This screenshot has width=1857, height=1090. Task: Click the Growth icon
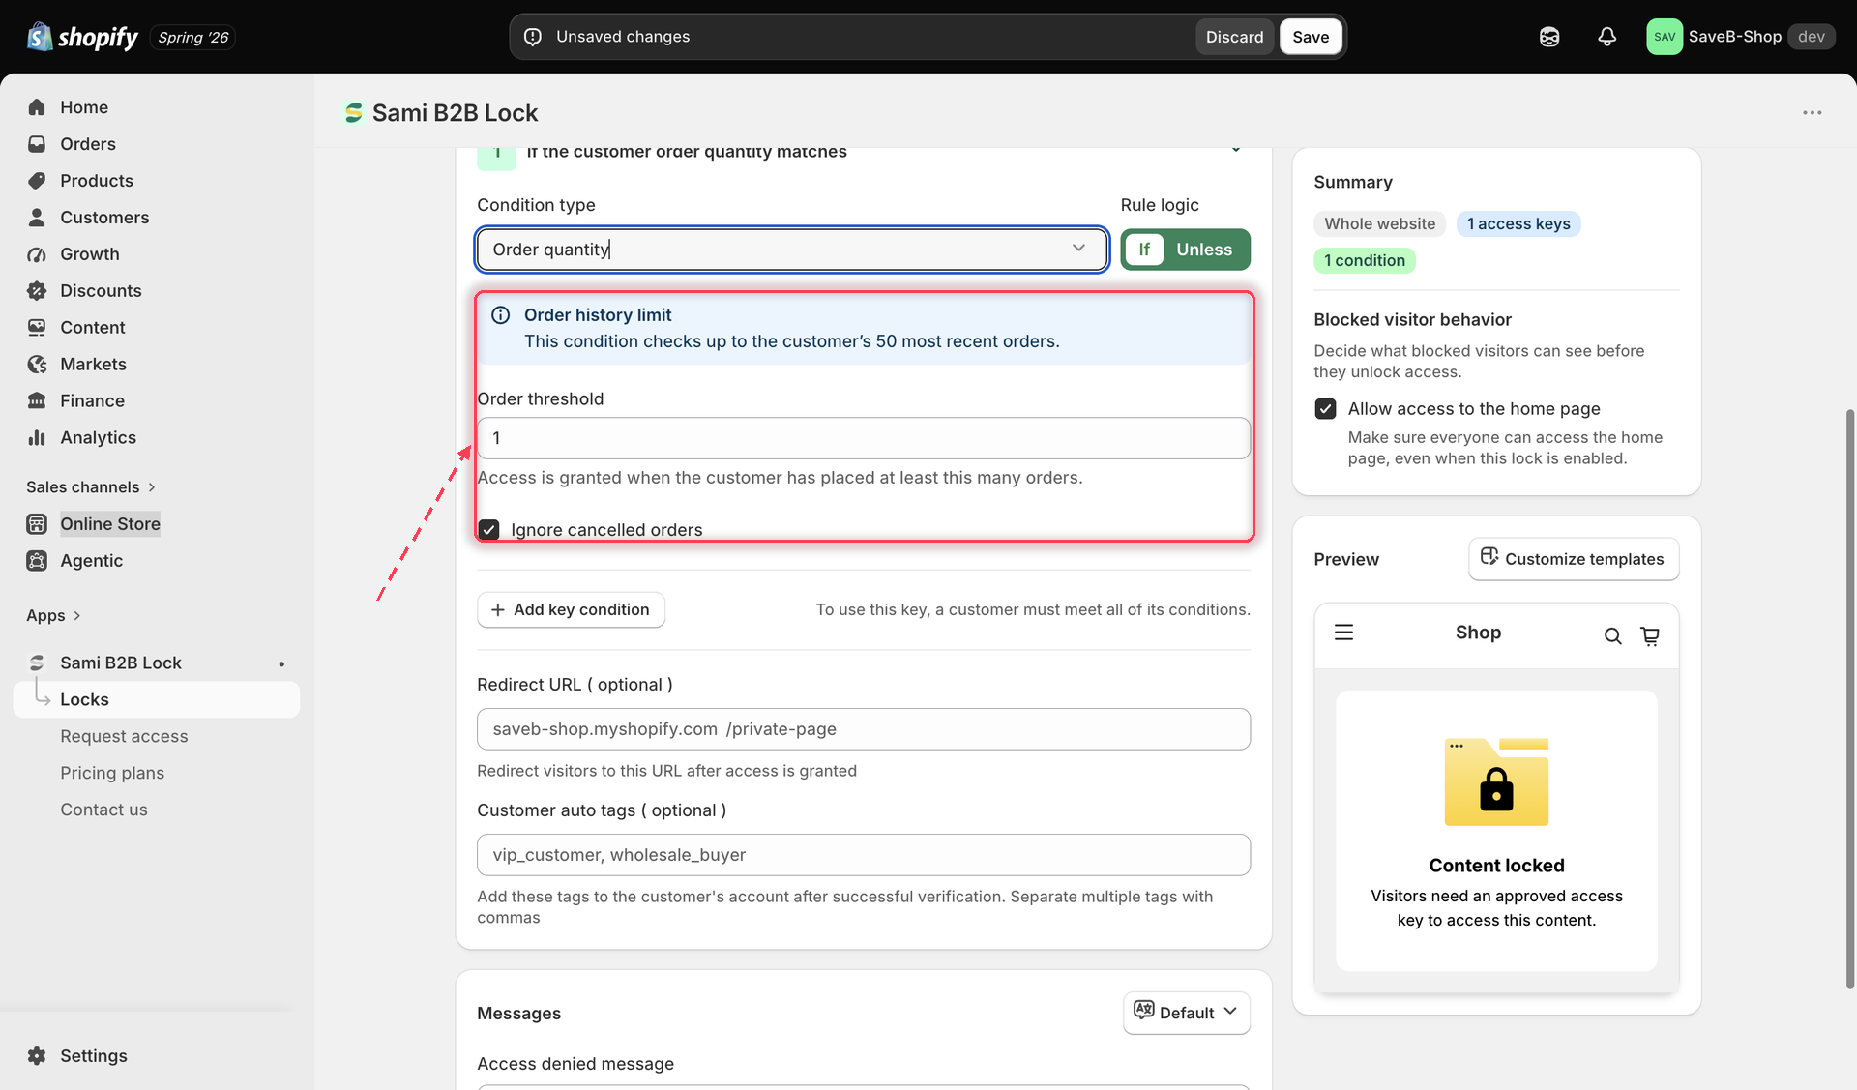(x=37, y=254)
